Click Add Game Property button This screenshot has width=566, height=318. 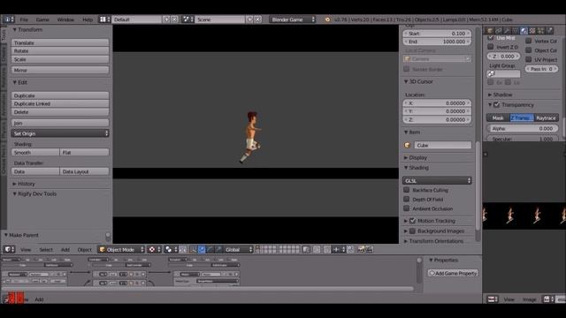pyautogui.click(x=453, y=273)
